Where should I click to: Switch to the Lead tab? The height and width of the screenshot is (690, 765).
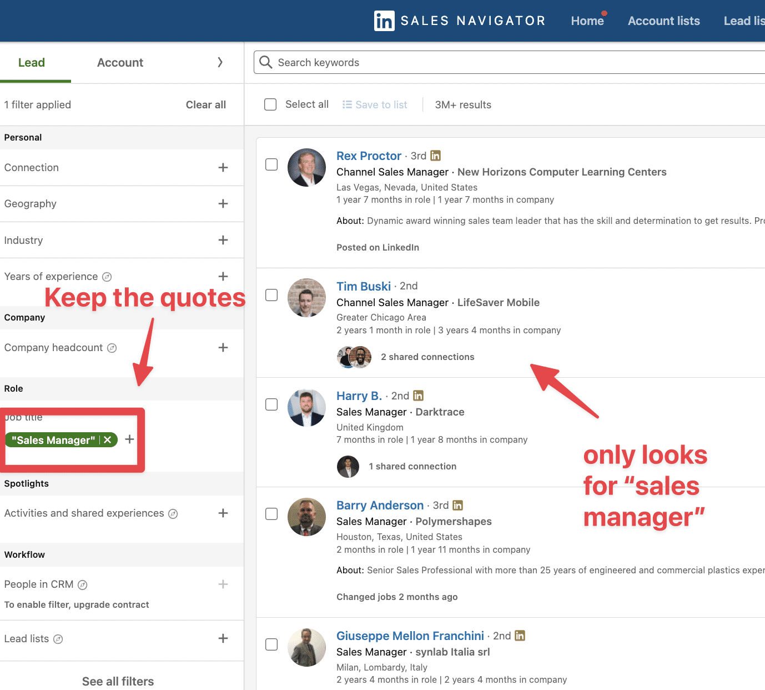click(x=32, y=63)
